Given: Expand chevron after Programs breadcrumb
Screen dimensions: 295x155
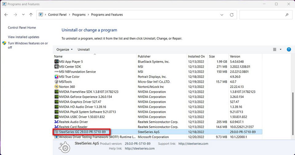Looking at the screenshot, I should [x=88, y=15].
